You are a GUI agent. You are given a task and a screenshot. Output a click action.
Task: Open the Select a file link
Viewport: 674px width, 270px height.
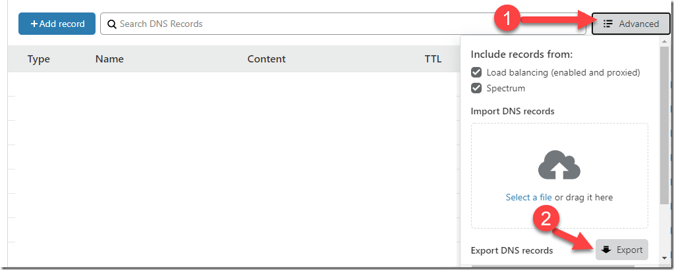(528, 197)
